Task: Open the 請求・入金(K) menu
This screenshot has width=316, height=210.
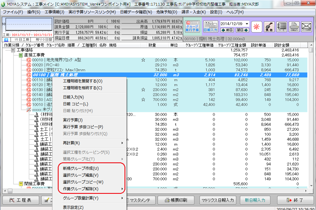Action: click(194, 12)
